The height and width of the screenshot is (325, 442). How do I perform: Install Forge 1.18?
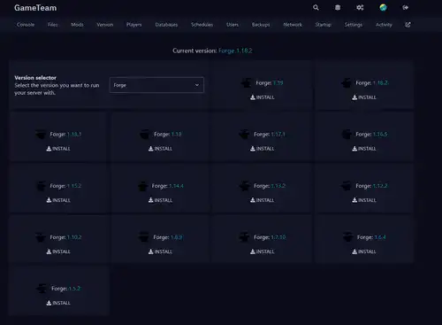(x=160, y=149)
